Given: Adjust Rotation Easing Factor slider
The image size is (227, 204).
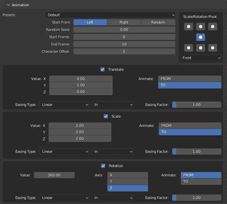Looking at the screenshot, I should tap(197, 198).
